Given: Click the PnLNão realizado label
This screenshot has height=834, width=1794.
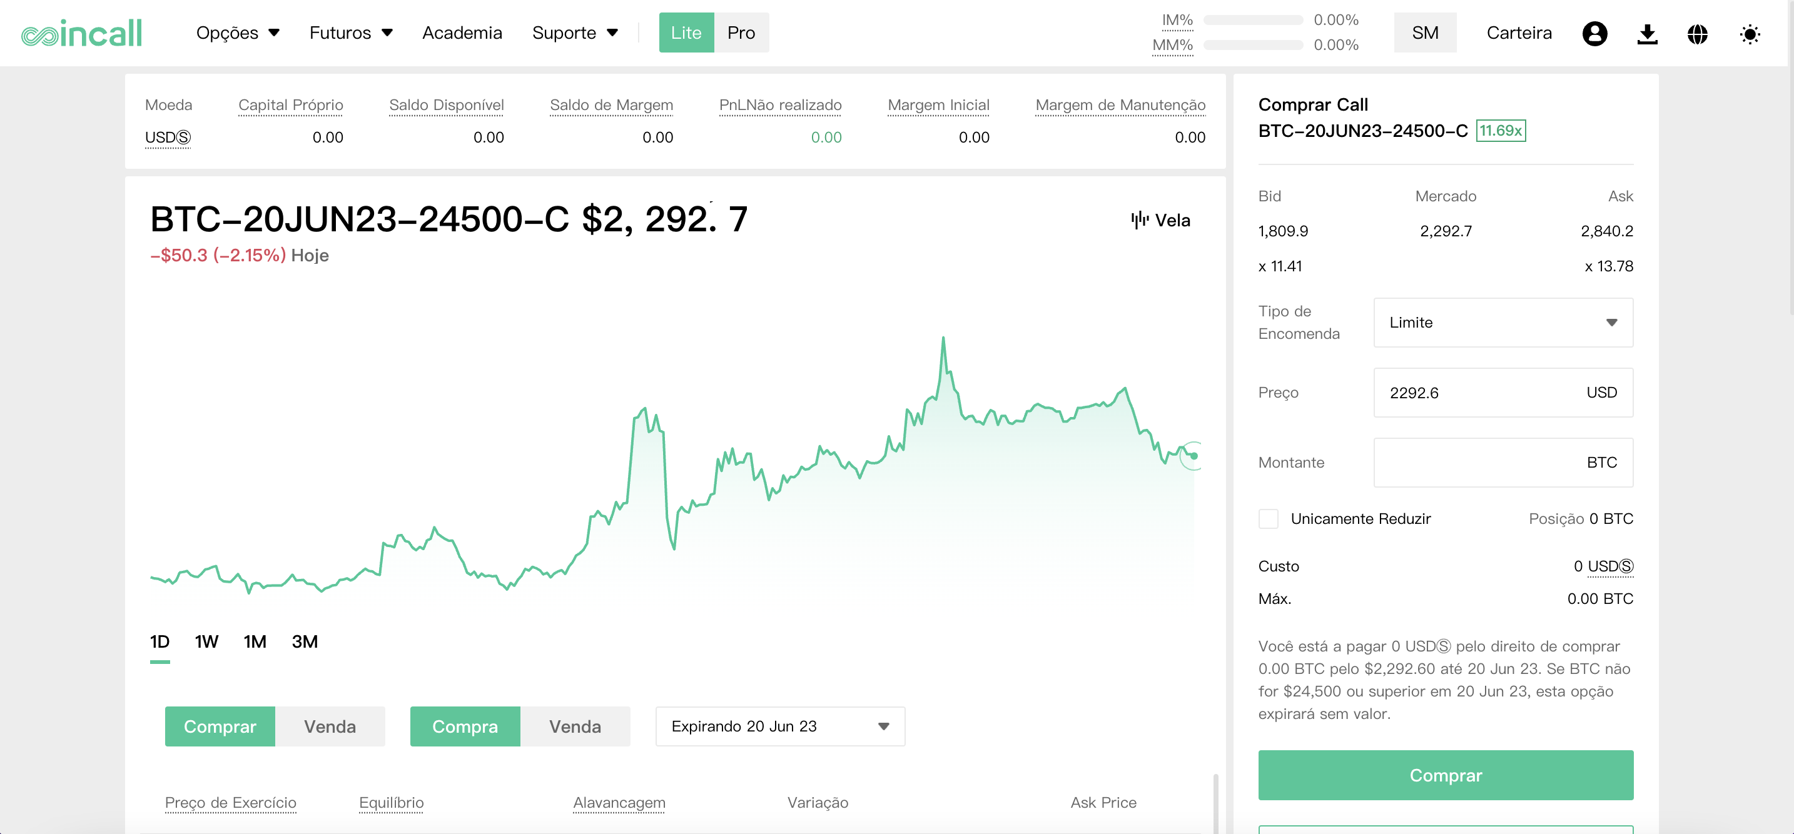Looking at the screenshot, I should coord(780,105).
